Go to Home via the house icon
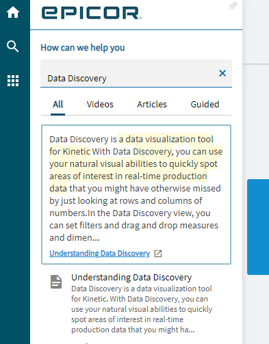 point(13,12)
